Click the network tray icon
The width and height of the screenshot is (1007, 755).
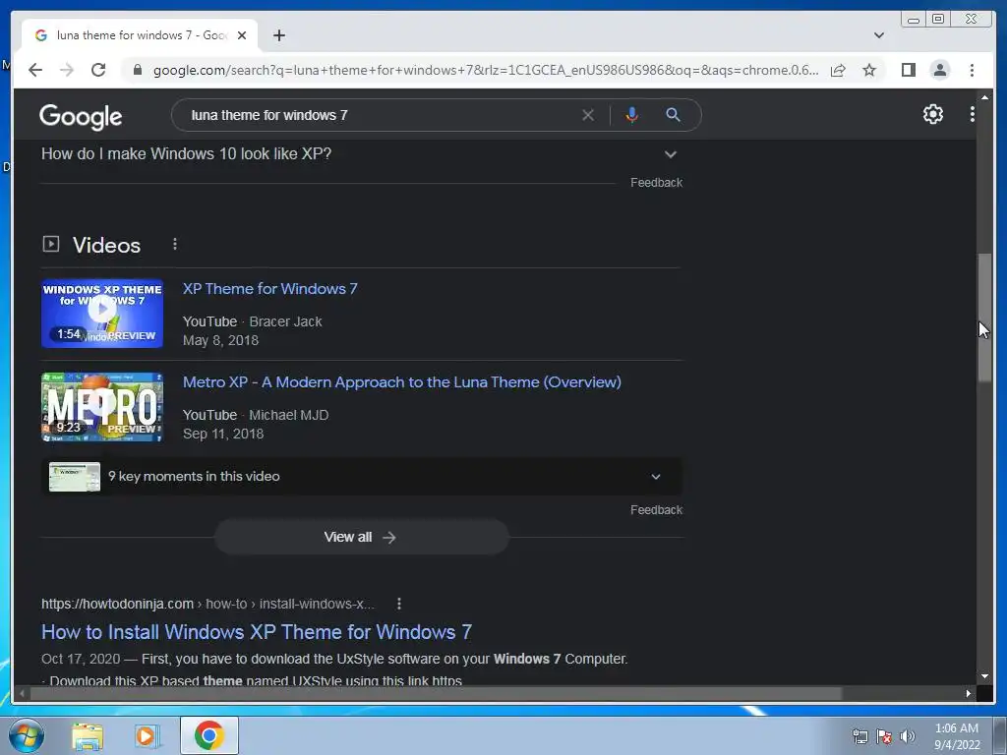tap(859, 737)
